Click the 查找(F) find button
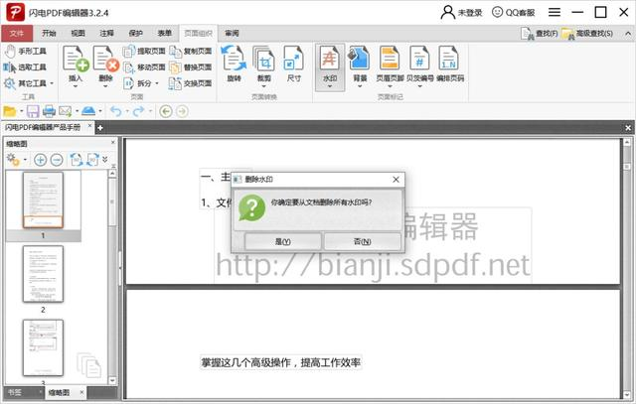 coord(540,33)
